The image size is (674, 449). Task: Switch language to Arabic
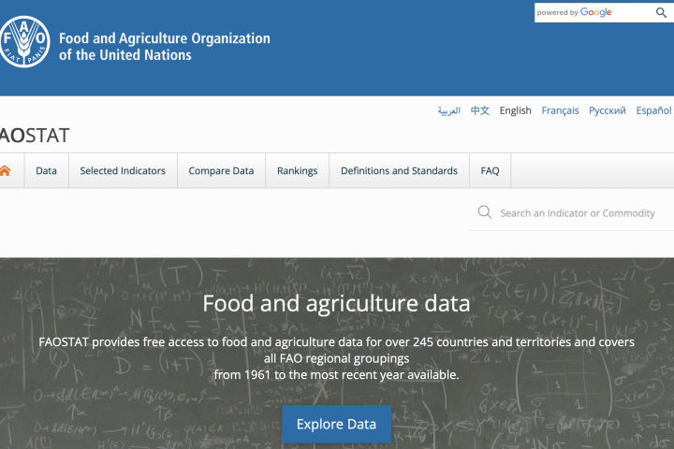pos(449,110)
